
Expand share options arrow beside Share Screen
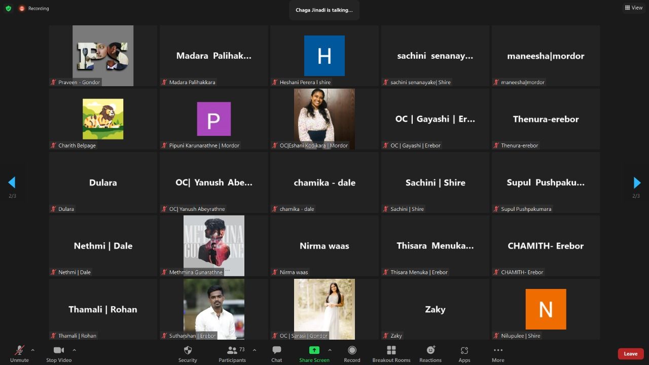coord(330,350)
